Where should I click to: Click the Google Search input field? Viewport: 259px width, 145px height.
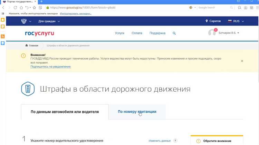pos(214,8)
